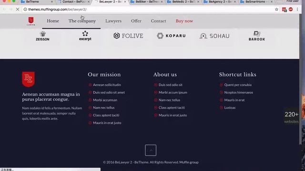Viewport: 305px width, 171px height.
Task: Open the Home menu item
Action: click(x=53, y=21)
